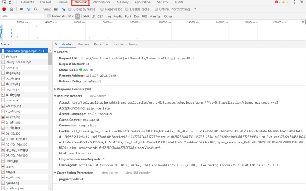Screen dimensions: 306x191
Task: Filter requests by Manifest
Action: pyautogui.click(x=156, y=17)
